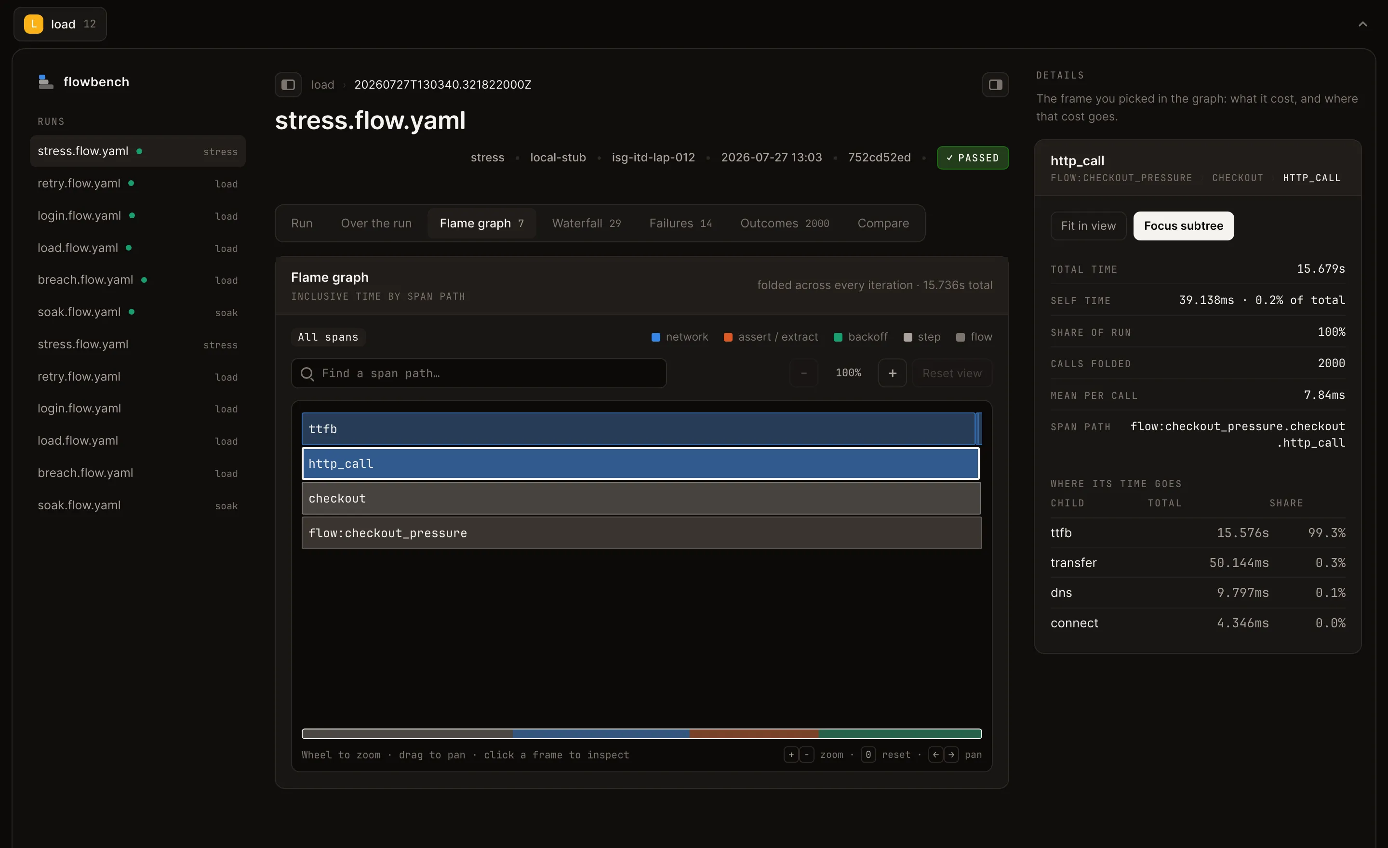The height and width of the screenshot is (848, 1388).
Task: Expand the load breadcrumb link
Action: (323, 84)
